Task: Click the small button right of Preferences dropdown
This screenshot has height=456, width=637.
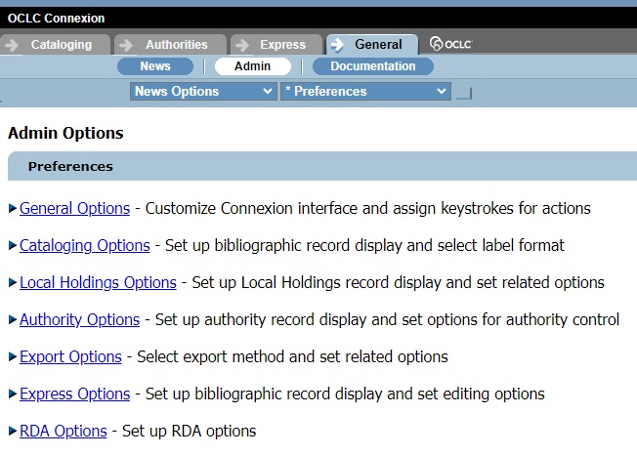Action: tap(464, 94)
